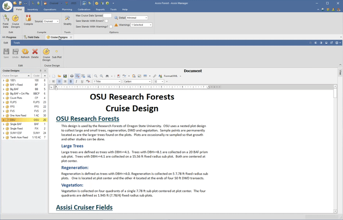Create a new document in editor
Viewport: 343px width, 220px height.
(x=54, y=76)
